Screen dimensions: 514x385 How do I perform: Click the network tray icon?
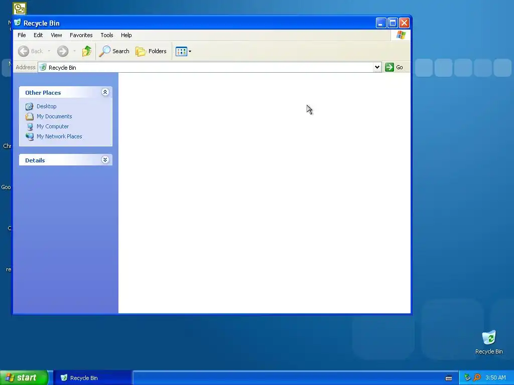point(467,377)
